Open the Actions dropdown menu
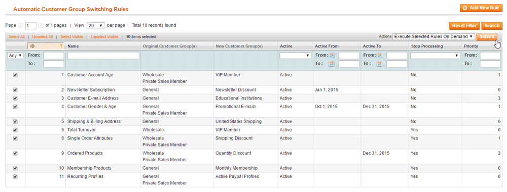The width and height of the screenshot is (507, 192). (433, 37)
